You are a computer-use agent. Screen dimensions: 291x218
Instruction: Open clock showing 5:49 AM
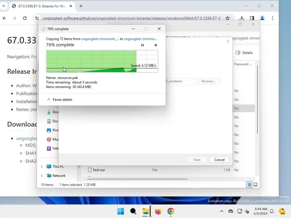261,211
